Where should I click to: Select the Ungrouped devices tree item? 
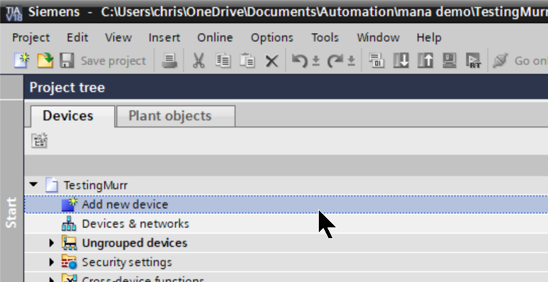tap(135, 243)
